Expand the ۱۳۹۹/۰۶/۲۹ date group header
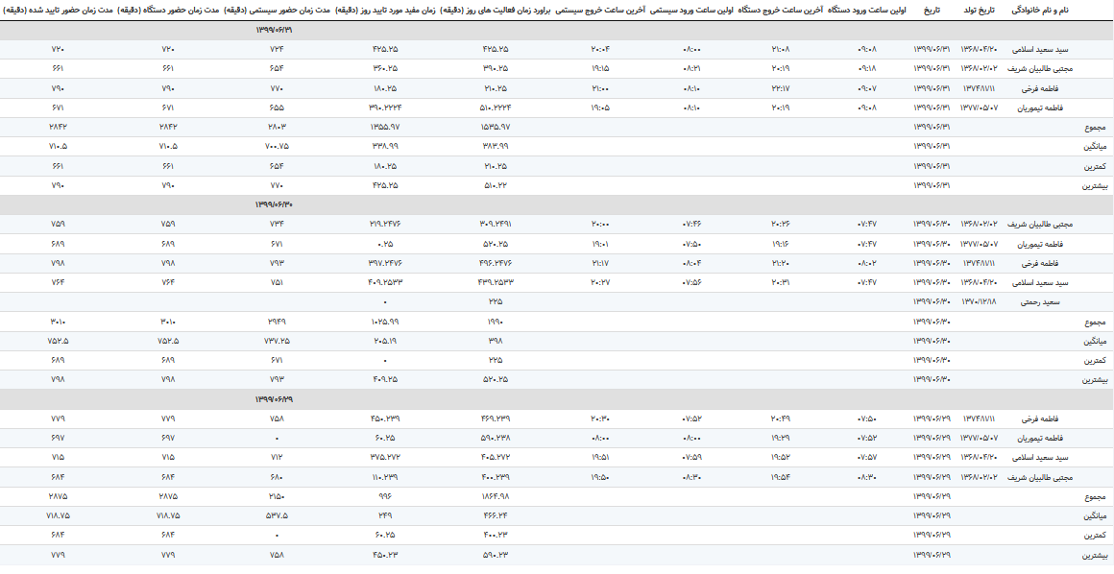The image size is (1114, 574). pos(272,398)
